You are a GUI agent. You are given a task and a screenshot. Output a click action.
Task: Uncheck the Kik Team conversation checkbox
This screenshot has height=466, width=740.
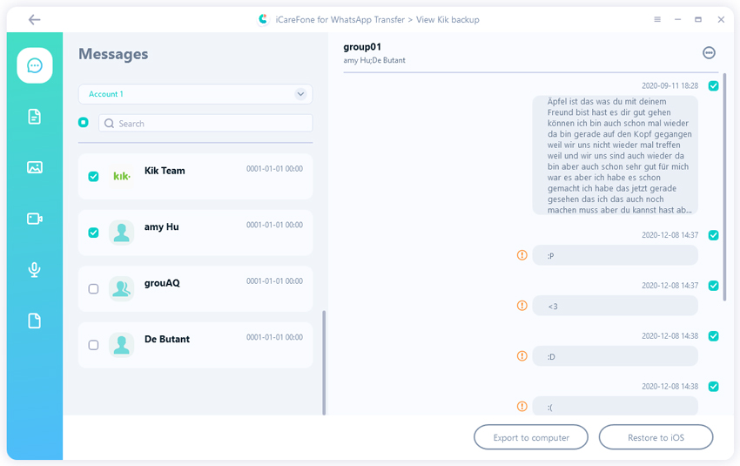(x=93, y=177)
